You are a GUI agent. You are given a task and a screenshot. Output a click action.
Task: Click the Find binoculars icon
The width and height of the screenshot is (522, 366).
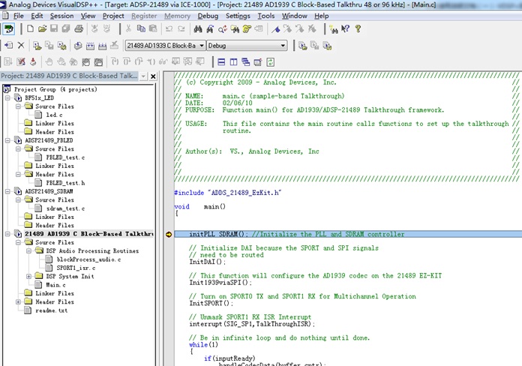[198, 29]
